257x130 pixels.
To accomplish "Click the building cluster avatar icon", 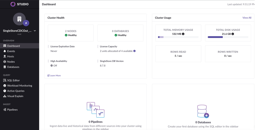I will (19, 19).
